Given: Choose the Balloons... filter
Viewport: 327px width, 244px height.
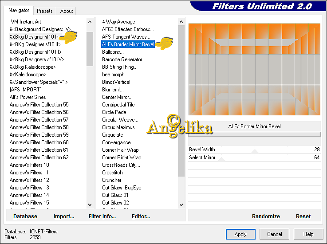Looking at the screenshot, I should (x=113, y=52).
